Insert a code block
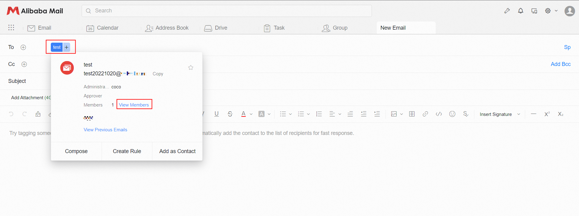The height and width of the screenshot is (216, 579). pos(439,114)
